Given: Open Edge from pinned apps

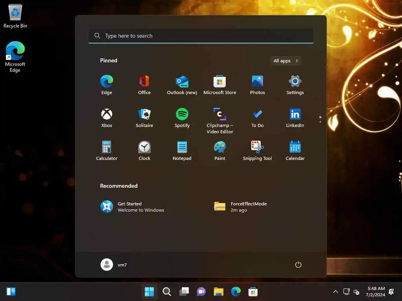Looking at the screenshot, I should 107,85.
